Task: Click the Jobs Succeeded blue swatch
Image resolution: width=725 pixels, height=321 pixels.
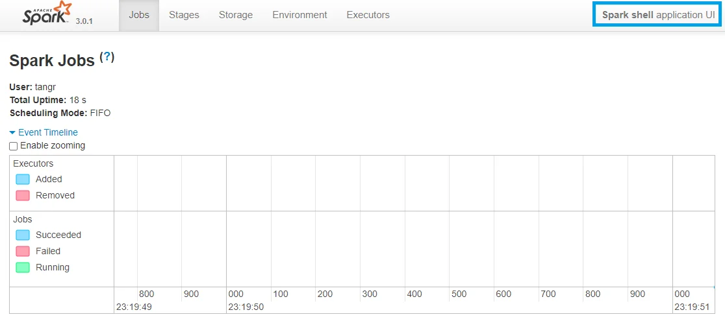Action: (23, 235)
